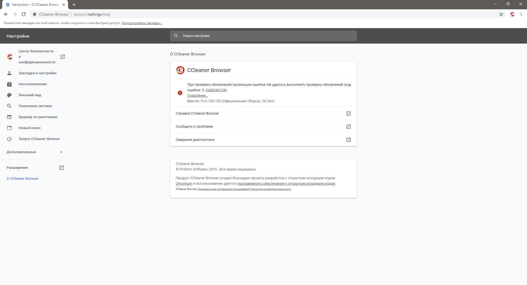527x285 pixels.
Task: Expand the Дополнительные section arrow
Action: (x=61, y=152)
